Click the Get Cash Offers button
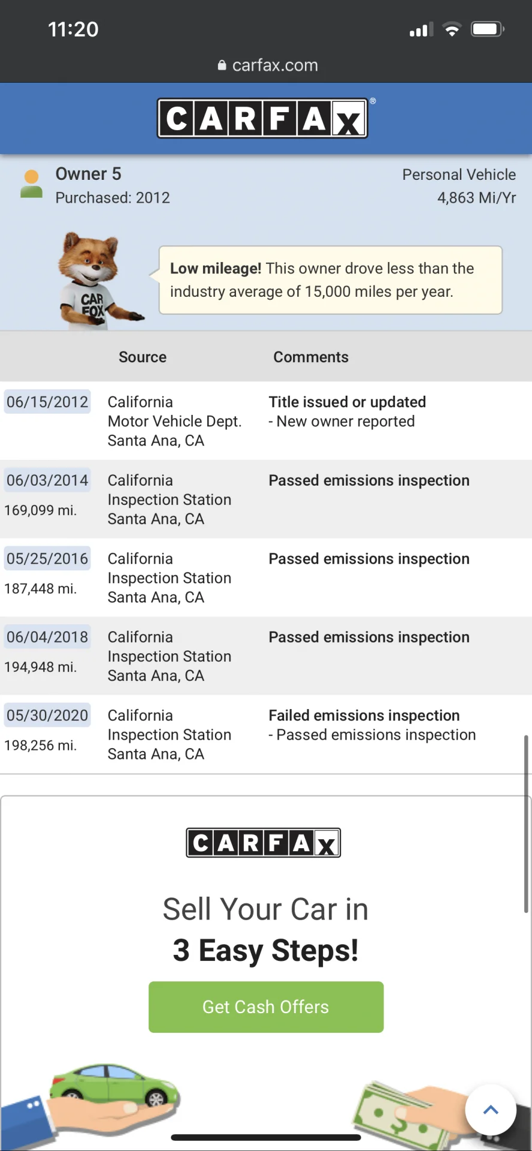 266,1007
